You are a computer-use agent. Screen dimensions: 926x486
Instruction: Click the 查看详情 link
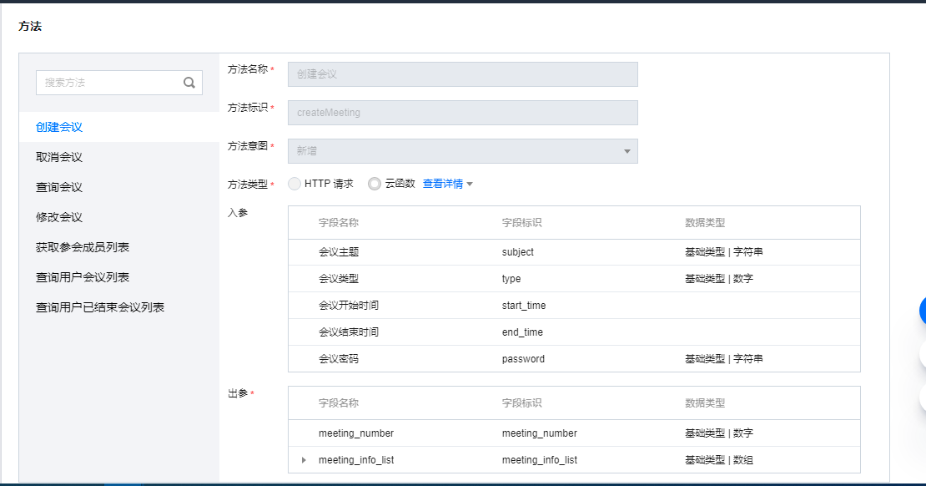click(x=442, y=184)
